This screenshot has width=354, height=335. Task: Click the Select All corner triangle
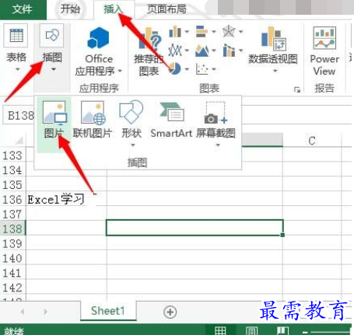pos(19,141)
